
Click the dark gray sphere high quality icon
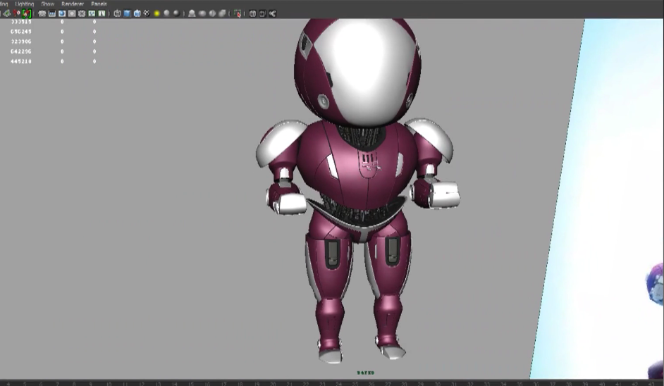[x=176, y=13]
